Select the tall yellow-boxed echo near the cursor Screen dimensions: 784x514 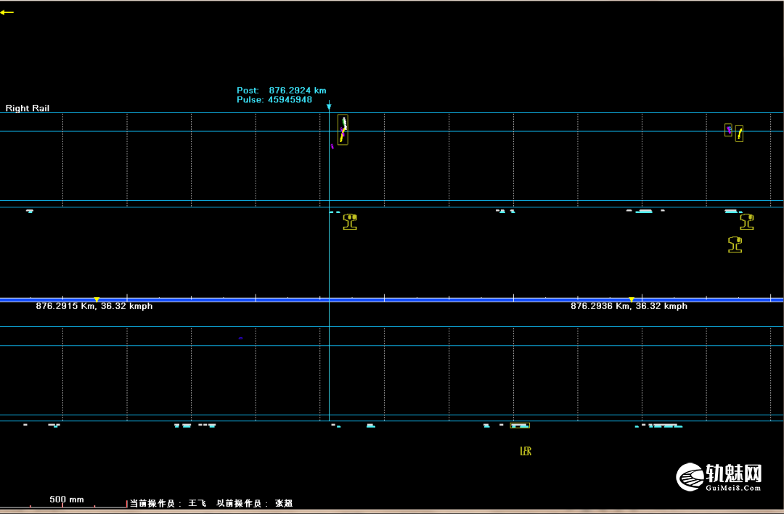343,130
